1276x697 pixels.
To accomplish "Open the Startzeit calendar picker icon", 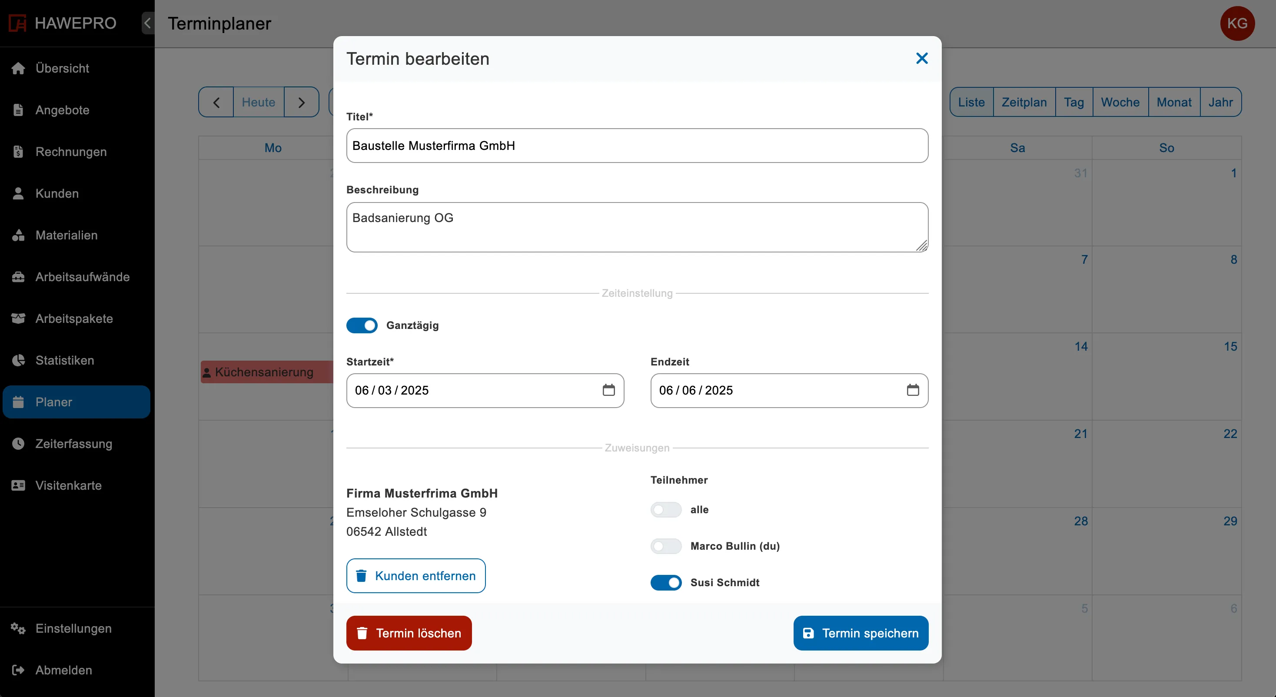I will tap(608, 390).
